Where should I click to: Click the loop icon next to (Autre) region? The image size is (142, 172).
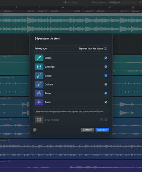(x=9, y=161)
